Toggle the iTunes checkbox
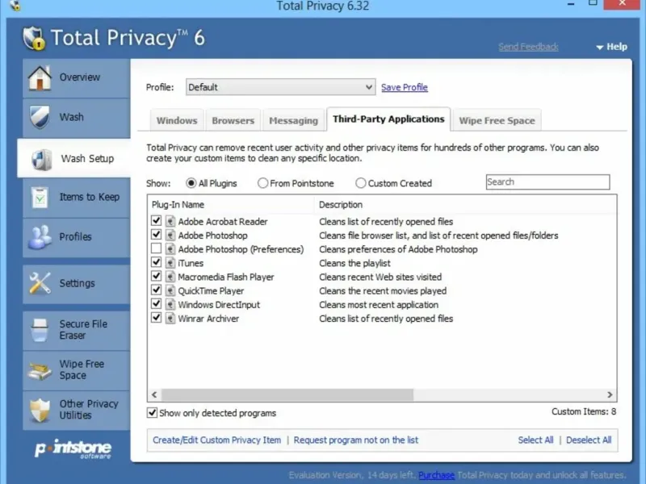 (156, 262)
